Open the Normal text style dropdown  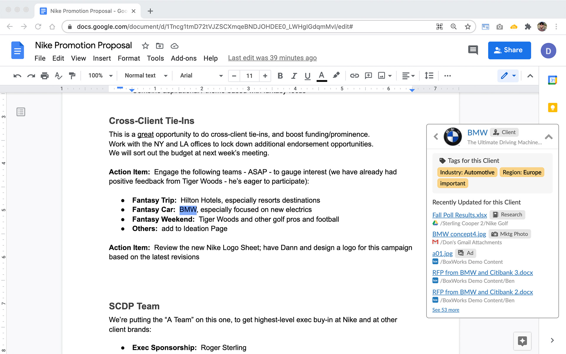click(x=146, y=76)
